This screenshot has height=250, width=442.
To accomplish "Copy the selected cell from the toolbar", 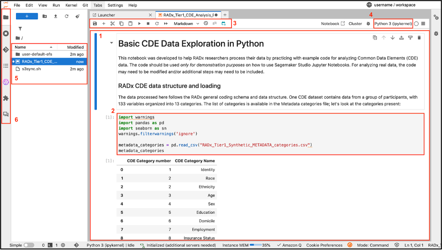I will 121,23.
